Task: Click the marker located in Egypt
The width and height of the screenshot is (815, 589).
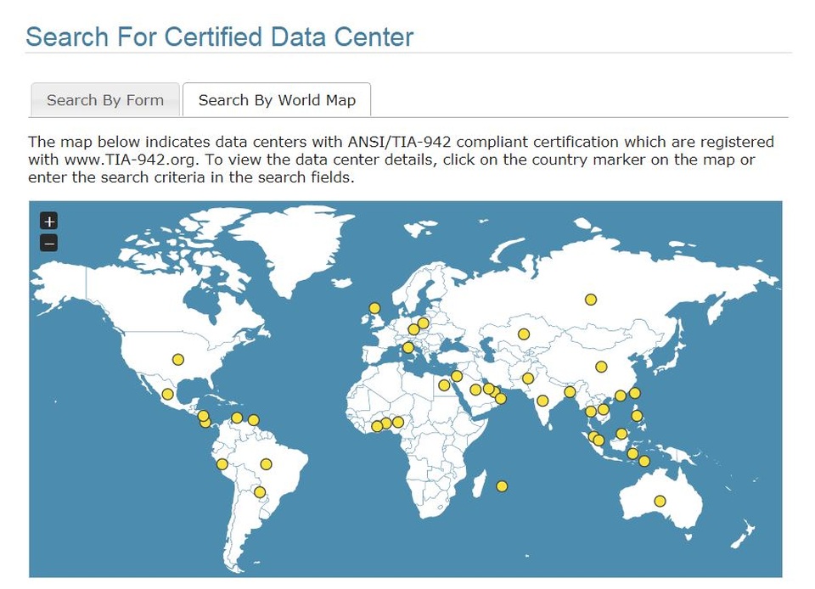Action: coord(443,385)
